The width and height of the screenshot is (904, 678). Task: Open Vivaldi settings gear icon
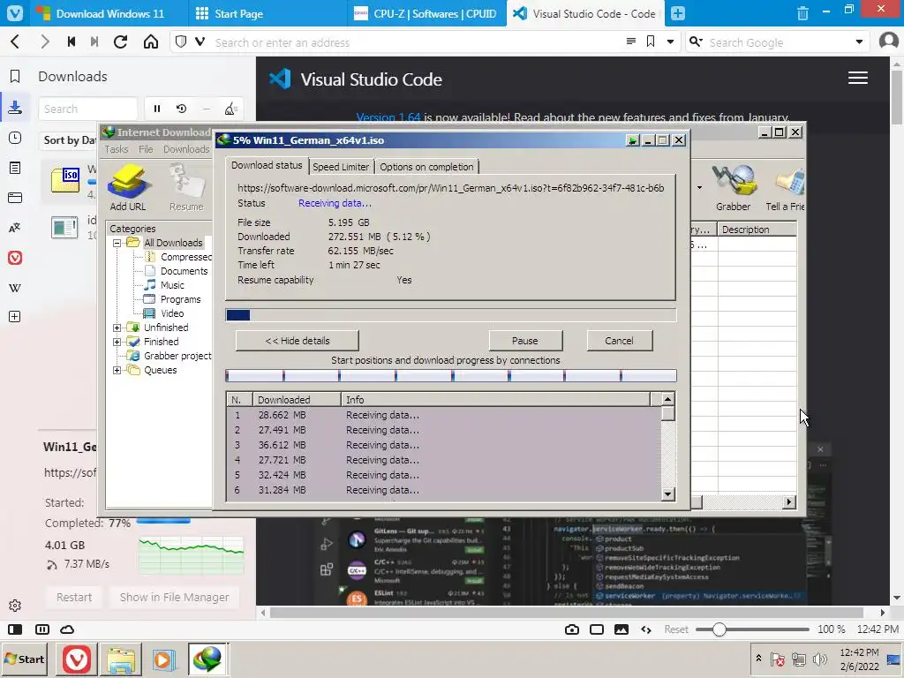(x=15, y=606)
